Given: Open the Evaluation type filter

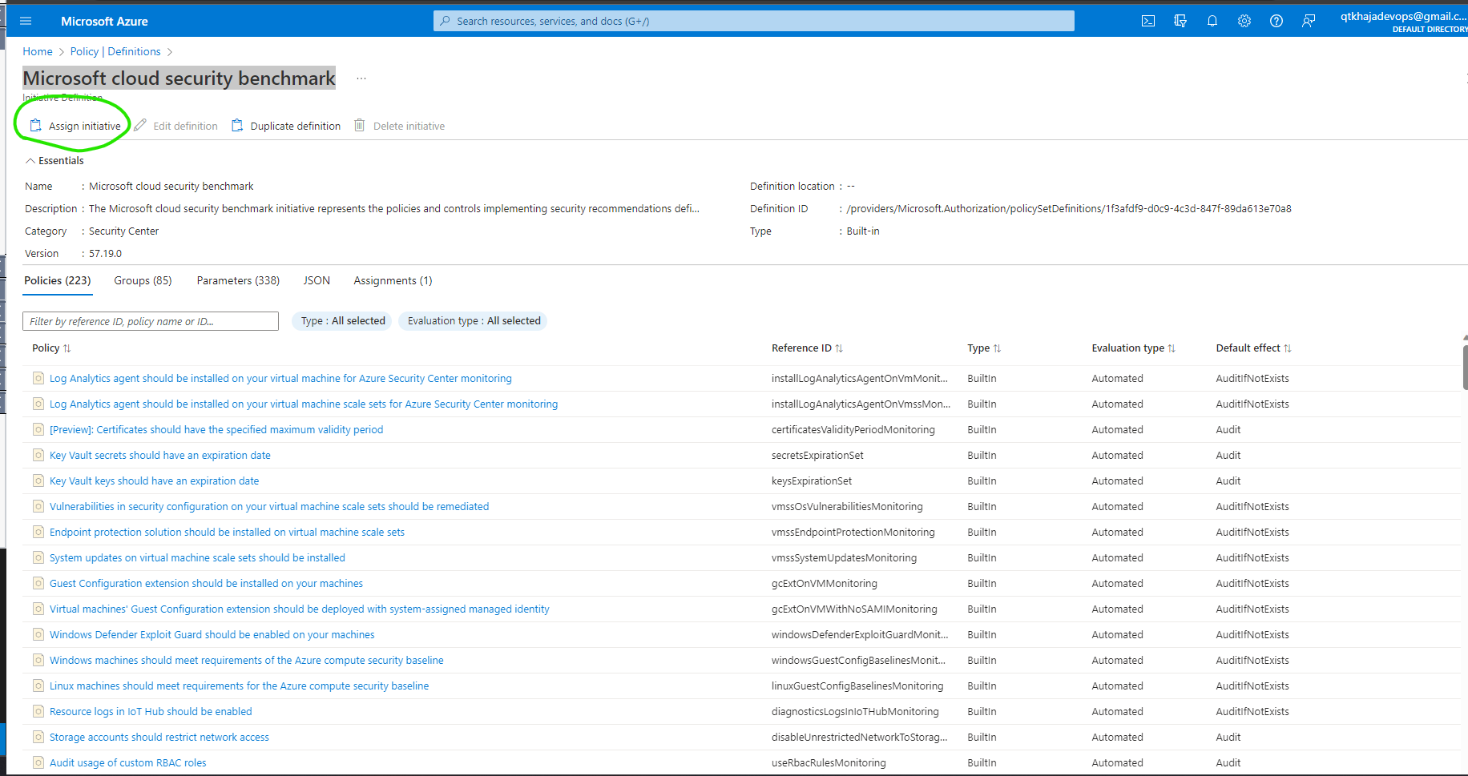Looking at the screenshot, I should pyautogui.click(x=472, y=320).
